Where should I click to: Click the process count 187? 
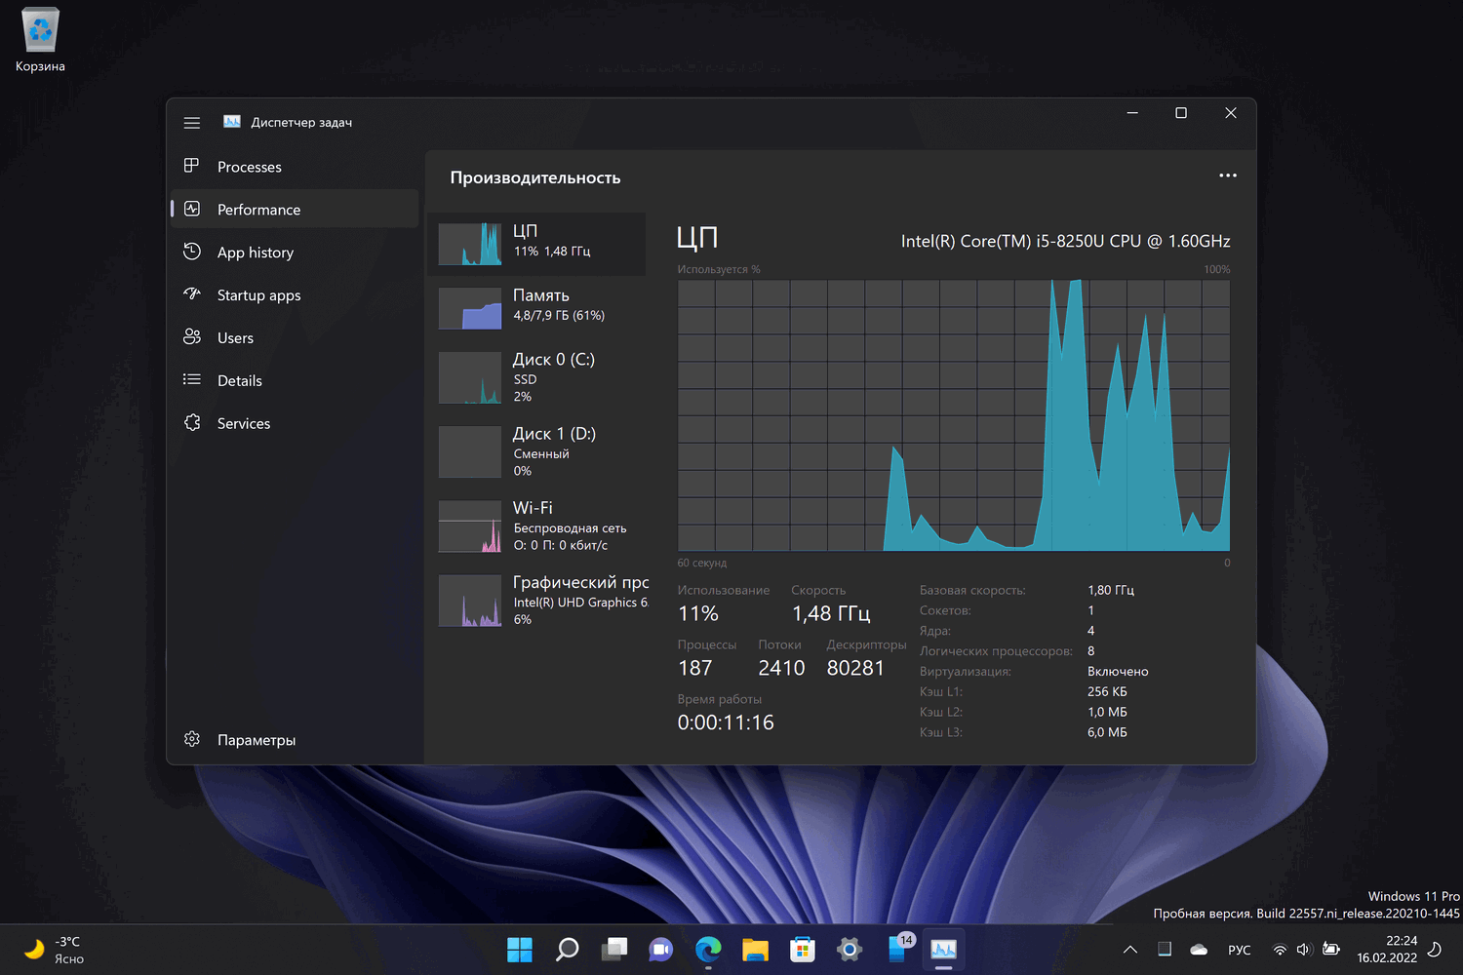695,668
